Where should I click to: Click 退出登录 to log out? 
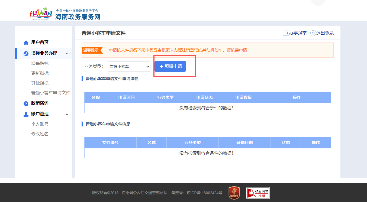[x=325, y=33]
